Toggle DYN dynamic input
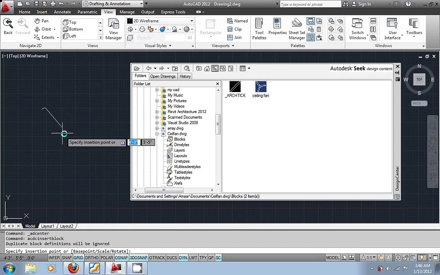Screen dimensions: 440x275 coord(183,257)
